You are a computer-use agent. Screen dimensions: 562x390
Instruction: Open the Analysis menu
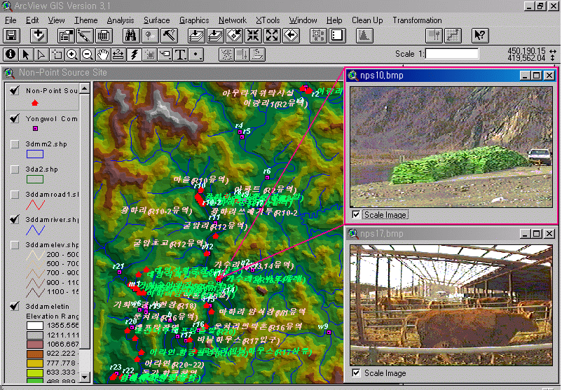pyautogui.click(x=121, y=20)
